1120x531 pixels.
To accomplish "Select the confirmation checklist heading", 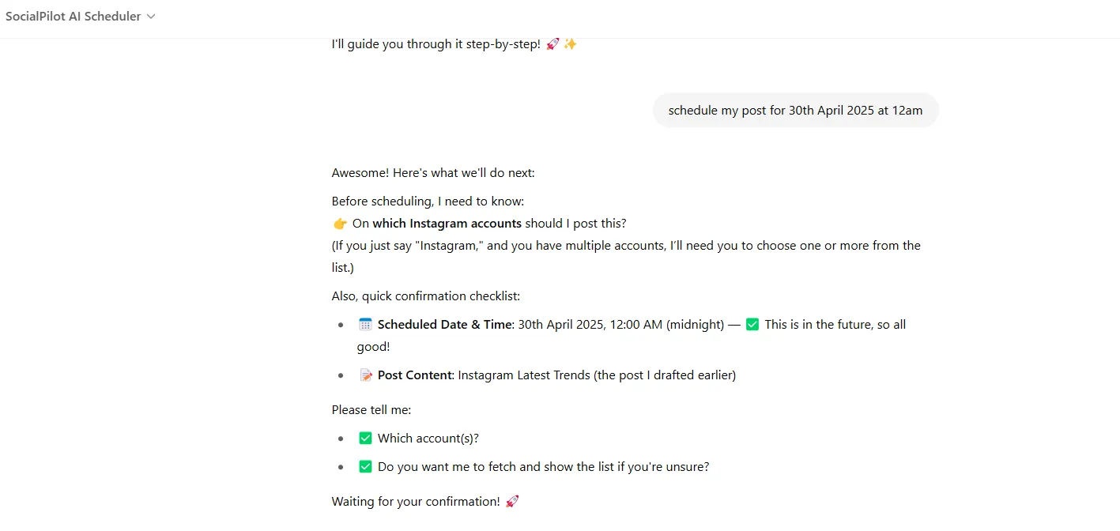I will click(x=426, y=296).
